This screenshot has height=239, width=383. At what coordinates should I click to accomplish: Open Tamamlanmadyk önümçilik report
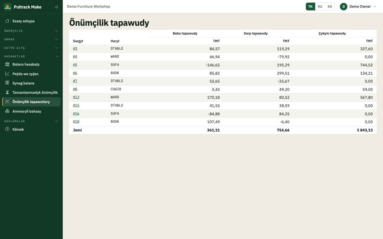[31, 92]
